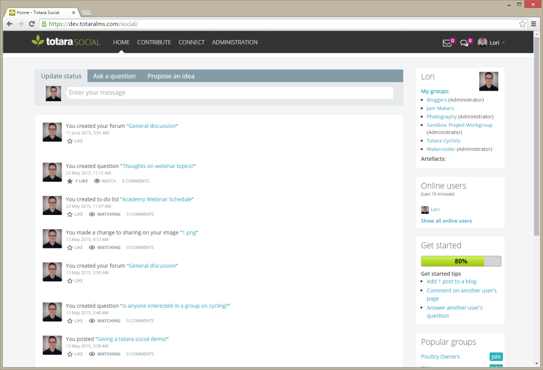This screenshot has width=543, height=370.
Task: Open the June 2015 General discussion forum link
Action: point(152,126)
